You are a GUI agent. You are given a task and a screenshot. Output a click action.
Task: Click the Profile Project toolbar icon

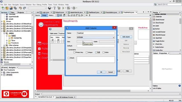[x=74, y=8]
